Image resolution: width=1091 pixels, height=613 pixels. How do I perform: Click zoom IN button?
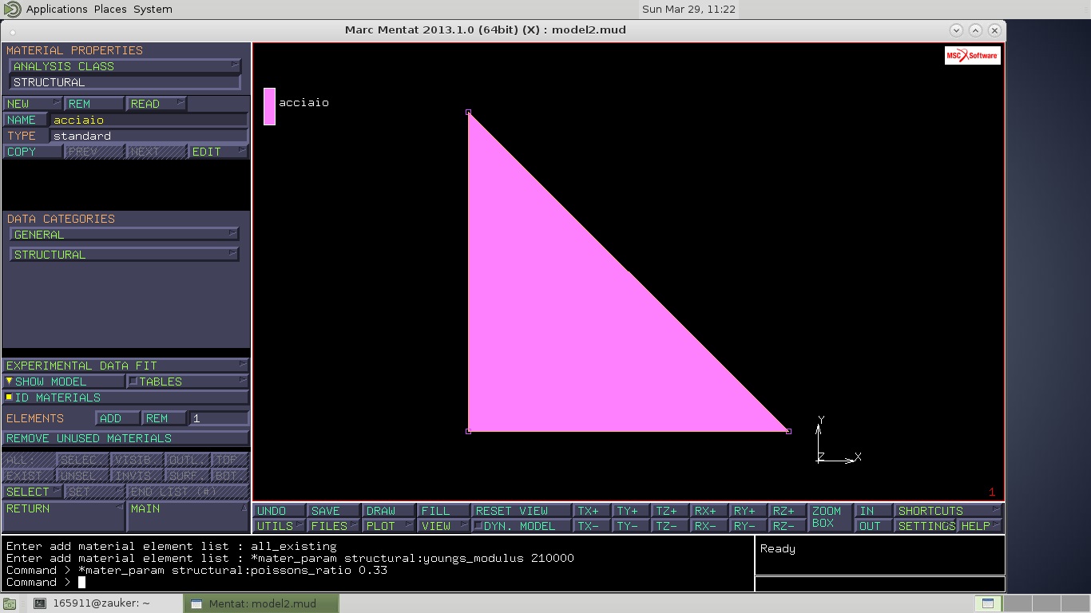click(874, 511)
